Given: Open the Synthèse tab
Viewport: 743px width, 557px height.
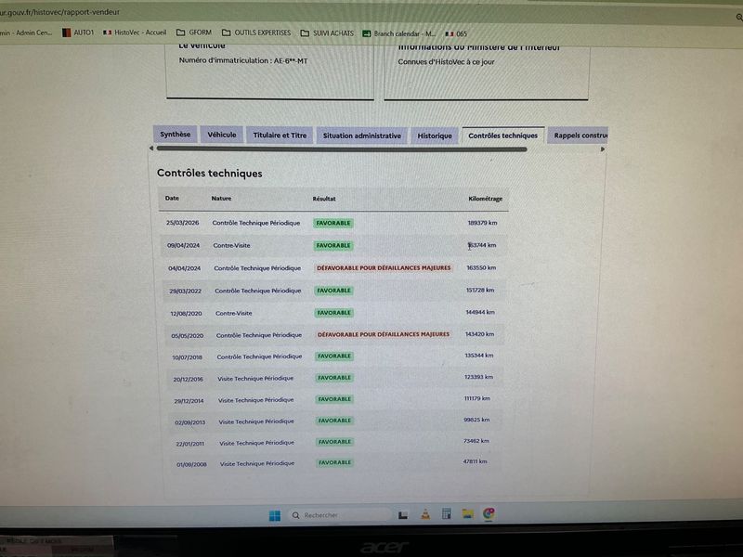Looking at the screenshot, I should (176, 135).
